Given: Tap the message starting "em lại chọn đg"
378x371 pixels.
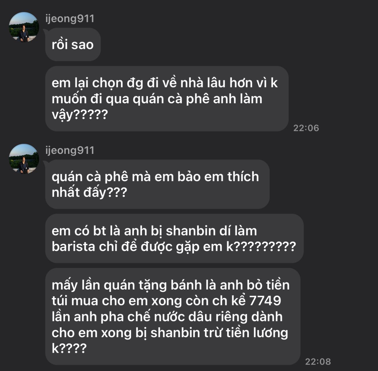Looking at the screenshot, I should pyautogui.click(x=167, y=99).
